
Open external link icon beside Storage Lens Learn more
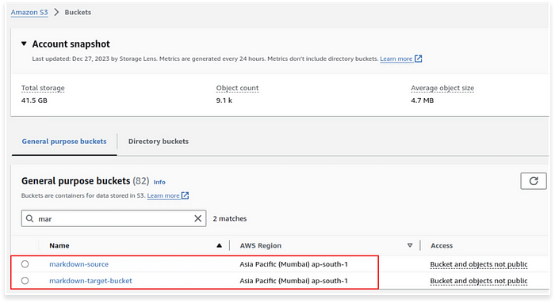coord(419,59)
